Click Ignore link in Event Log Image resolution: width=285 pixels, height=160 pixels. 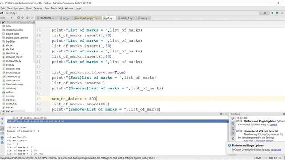[x=269, y=141]
